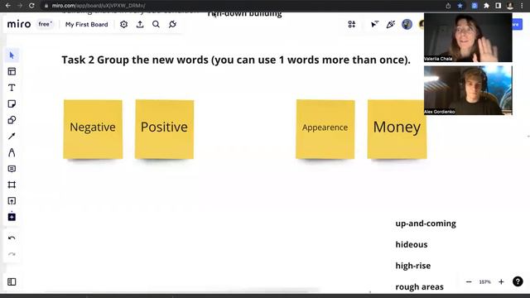Viewport: 530px width, 298px height.
Task: Click the miro logo
Action: (x=19, y=24)
